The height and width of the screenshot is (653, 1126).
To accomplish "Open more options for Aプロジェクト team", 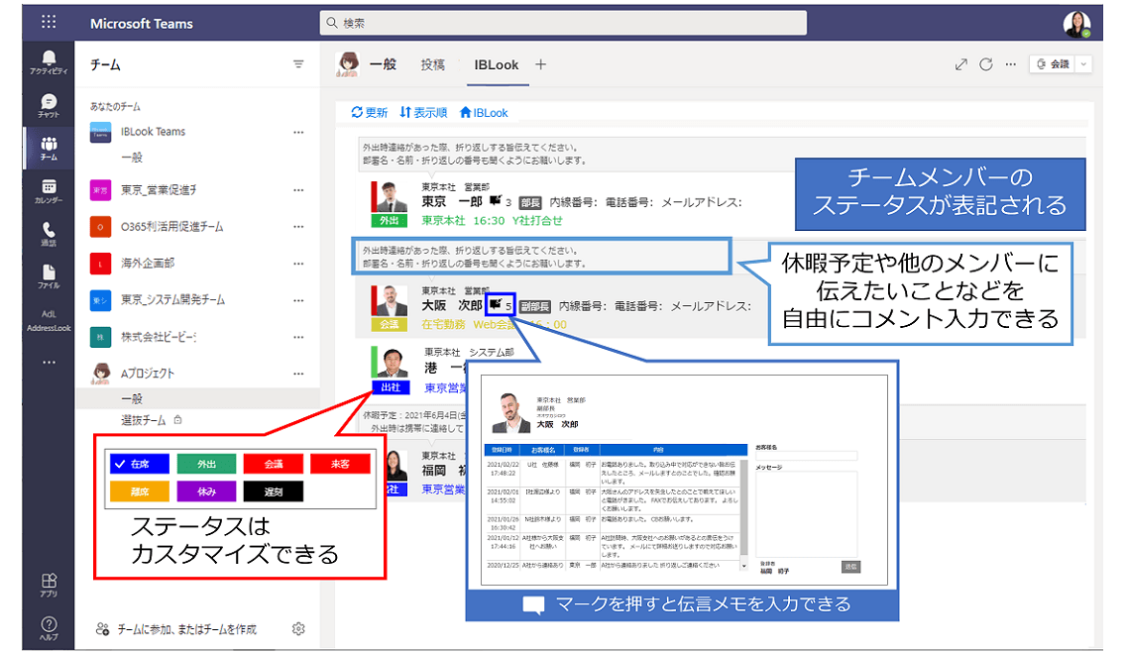I will [x=300, y=375].
